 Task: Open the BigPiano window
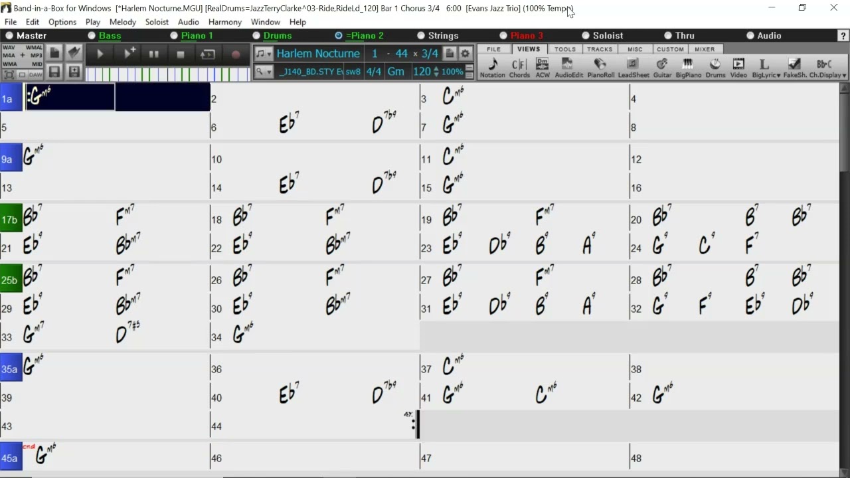[688, 68]
